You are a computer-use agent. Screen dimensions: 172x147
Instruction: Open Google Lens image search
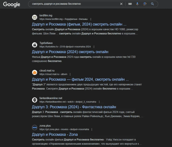pos(145,4)
